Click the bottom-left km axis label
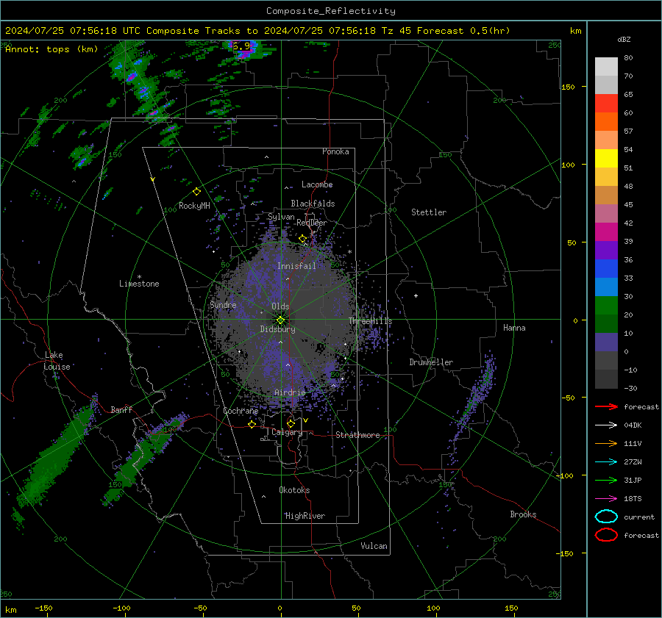The image size is (662, 618). [11, 610]
